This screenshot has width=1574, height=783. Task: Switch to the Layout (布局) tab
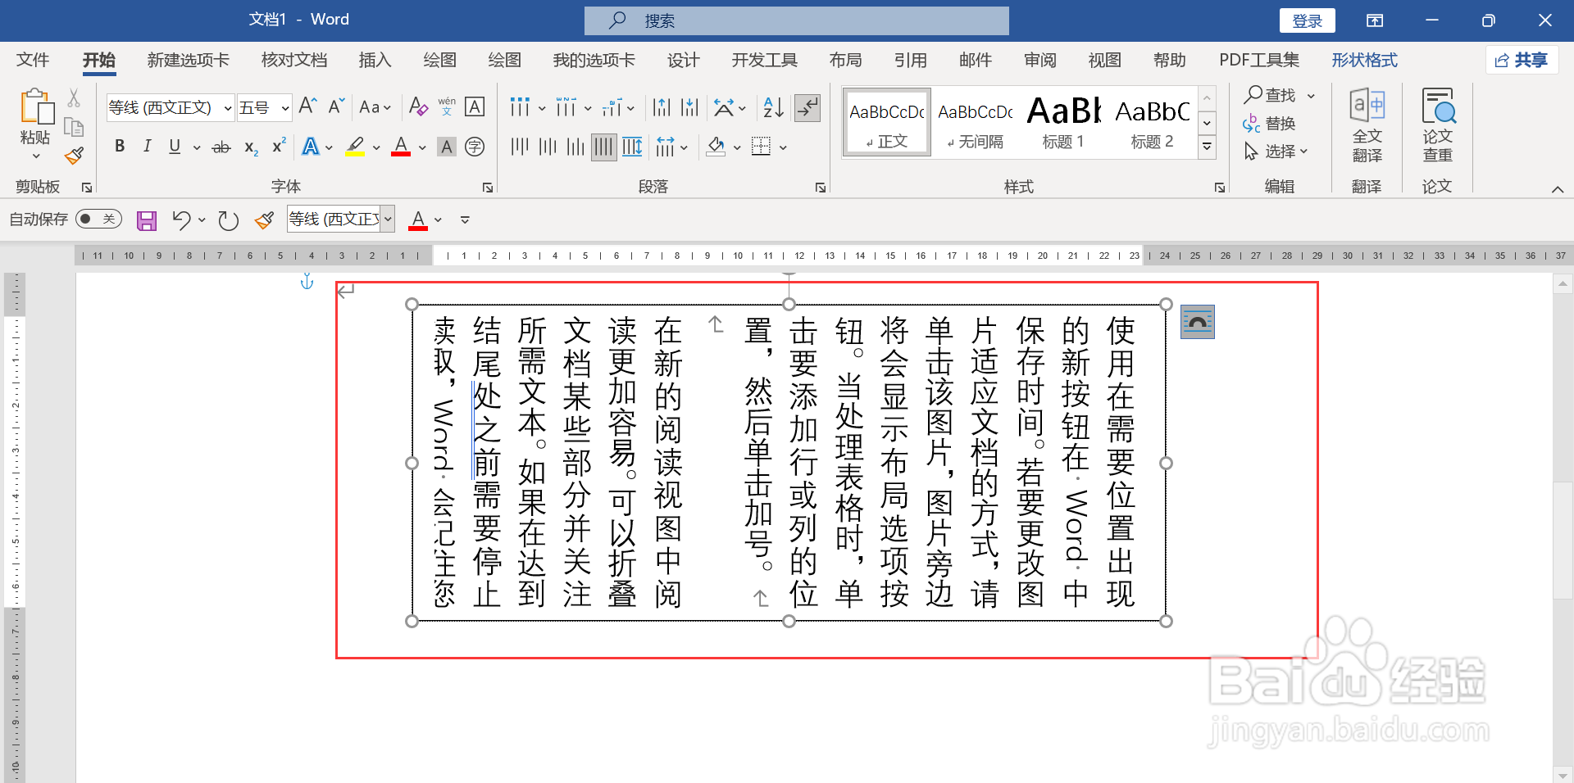point(845,60)
